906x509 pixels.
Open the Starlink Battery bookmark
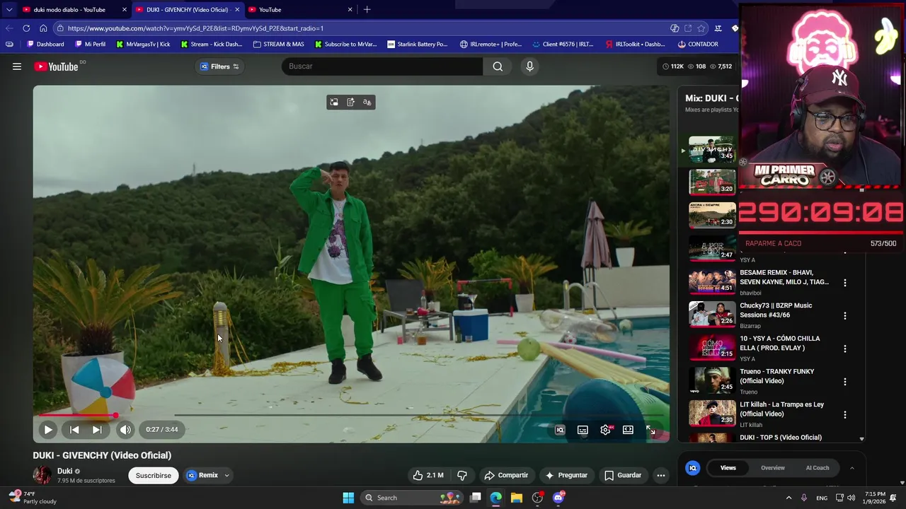pyautogui.click(x=418, y=44)
